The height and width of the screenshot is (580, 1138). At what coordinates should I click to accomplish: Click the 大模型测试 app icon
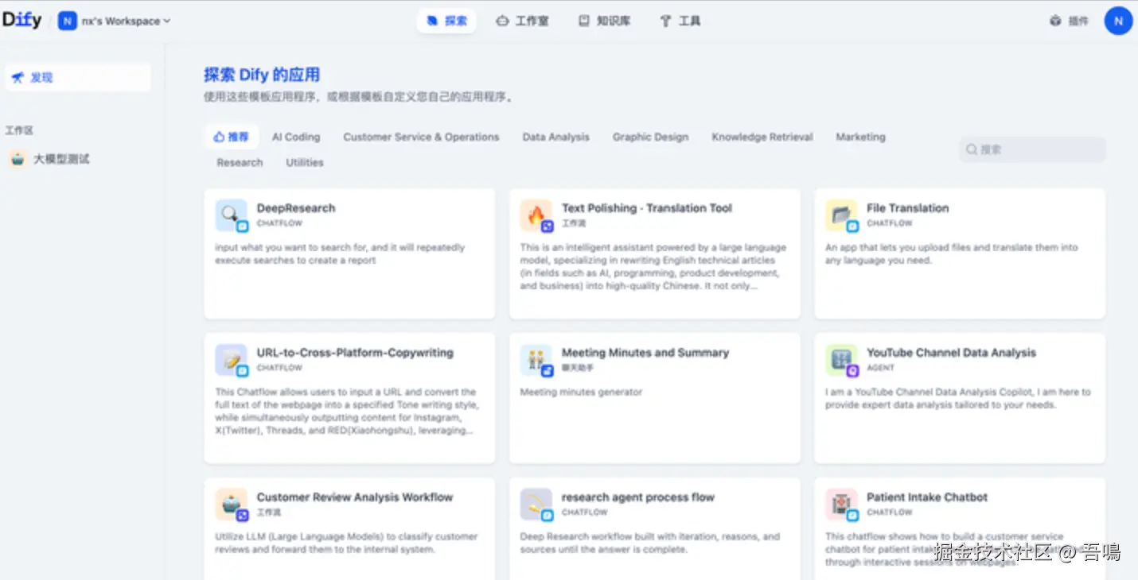(x=18, y=159)
